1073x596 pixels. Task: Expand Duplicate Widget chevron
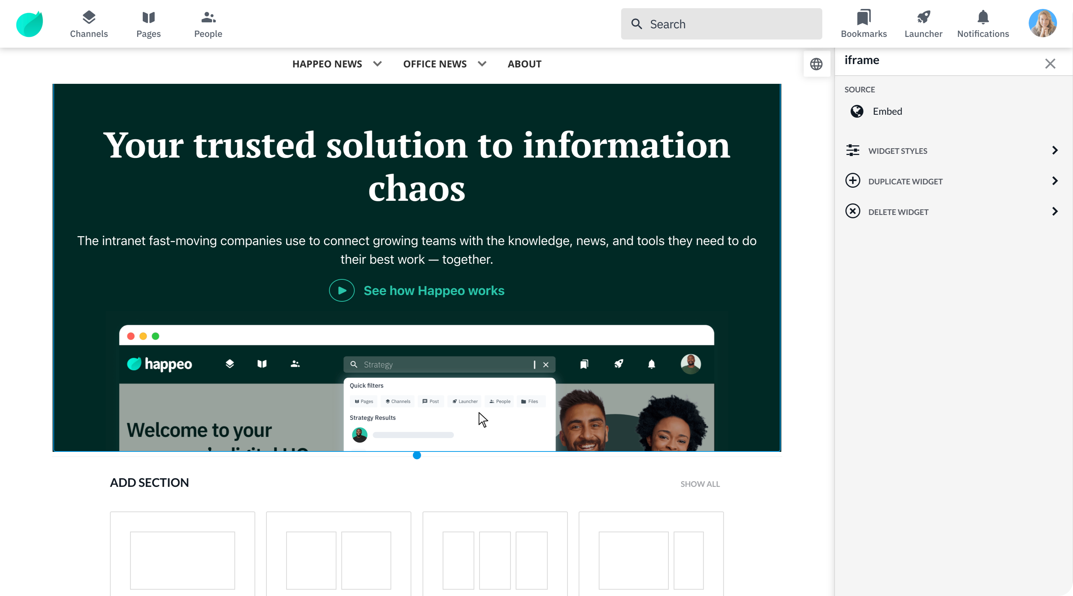(x=1055, y=181)
